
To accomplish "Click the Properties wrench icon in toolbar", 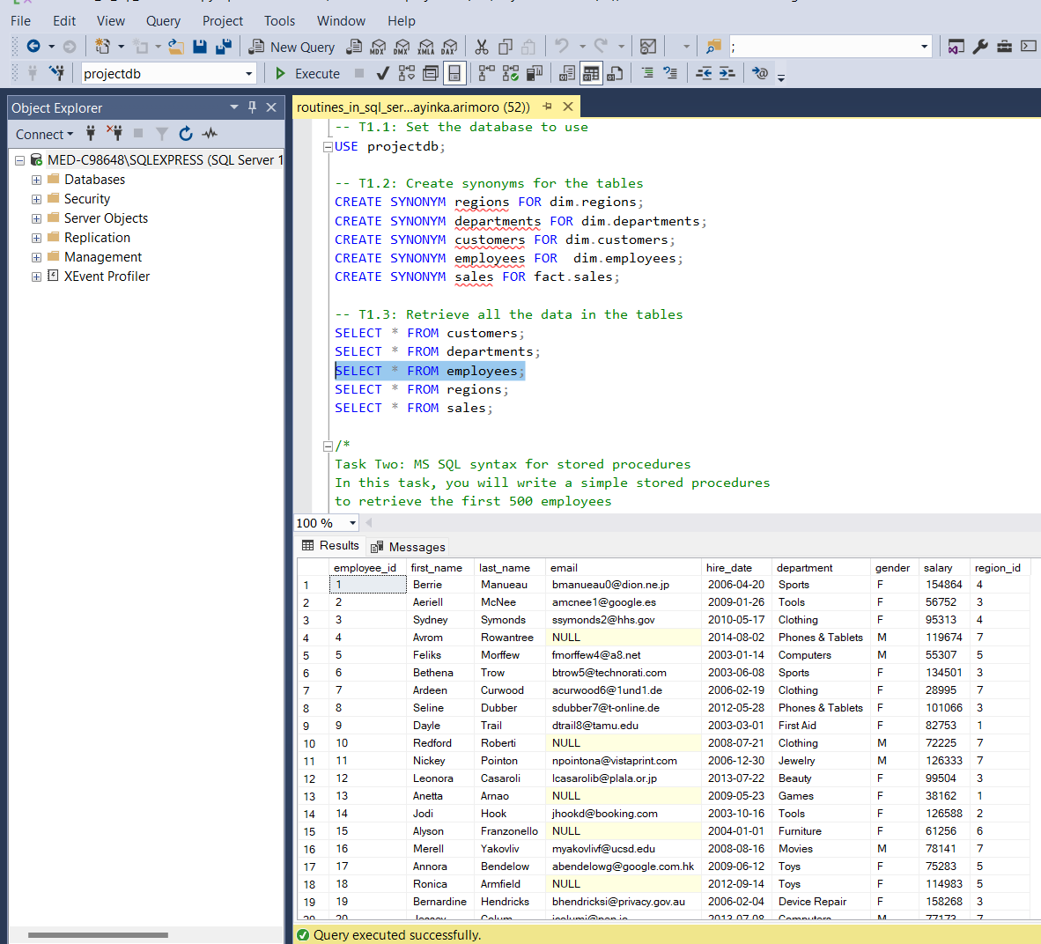I will pyautogui.click(x=980, y=47).
